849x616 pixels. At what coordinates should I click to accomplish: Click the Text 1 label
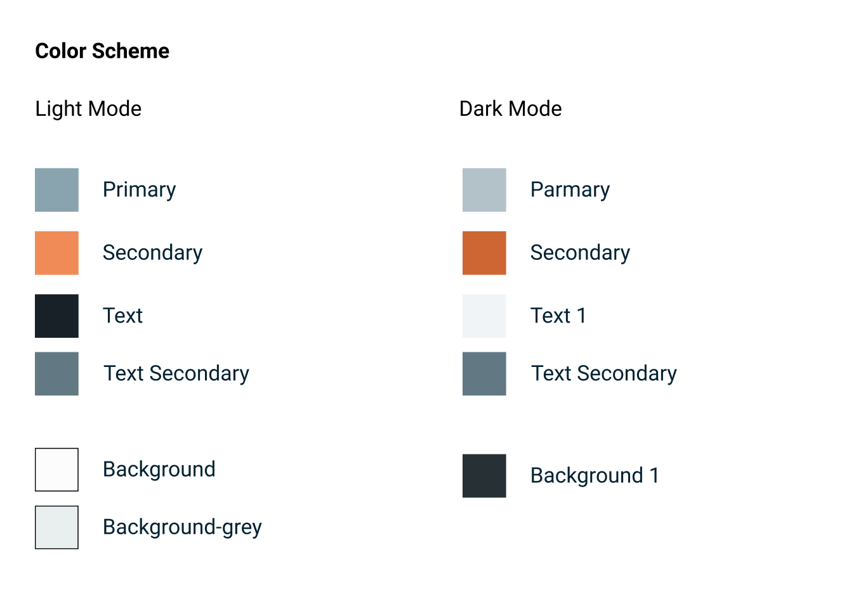(x=558, y=316)
